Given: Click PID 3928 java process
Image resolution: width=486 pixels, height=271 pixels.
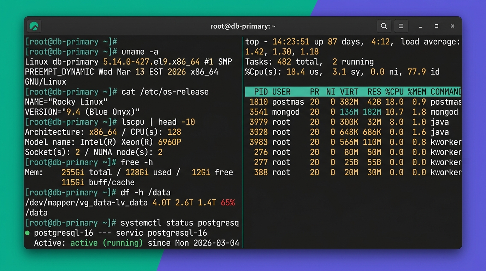Looking at the screenshot, I should (x=259, y=132).
